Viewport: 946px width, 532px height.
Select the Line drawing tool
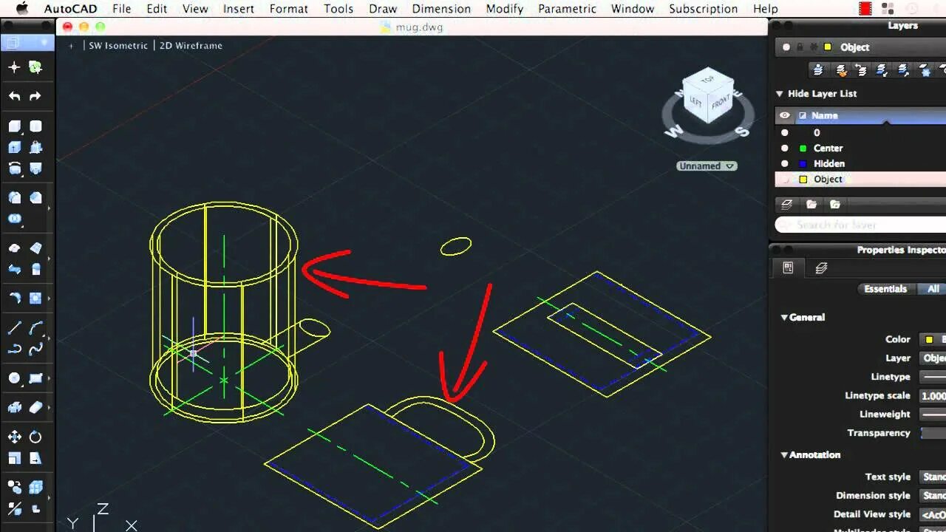point(14,328)
